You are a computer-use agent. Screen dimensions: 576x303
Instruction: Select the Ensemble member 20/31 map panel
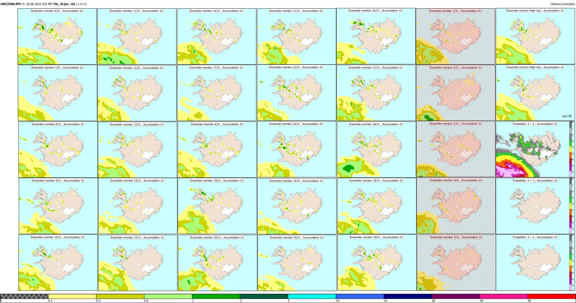coord(217,263)
